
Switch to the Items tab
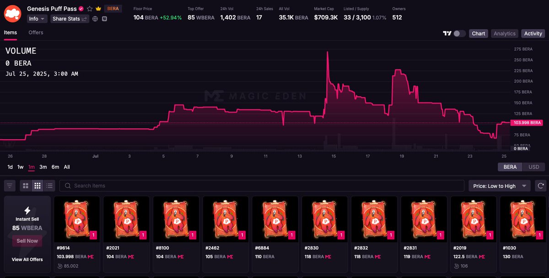click(x=11, y=33)
